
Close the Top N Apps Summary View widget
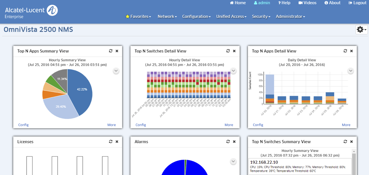point(117,51)
